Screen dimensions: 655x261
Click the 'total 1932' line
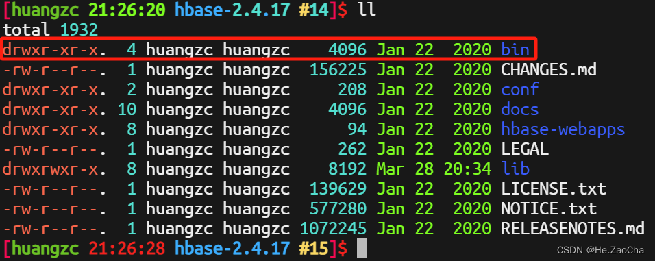(50, 30)
